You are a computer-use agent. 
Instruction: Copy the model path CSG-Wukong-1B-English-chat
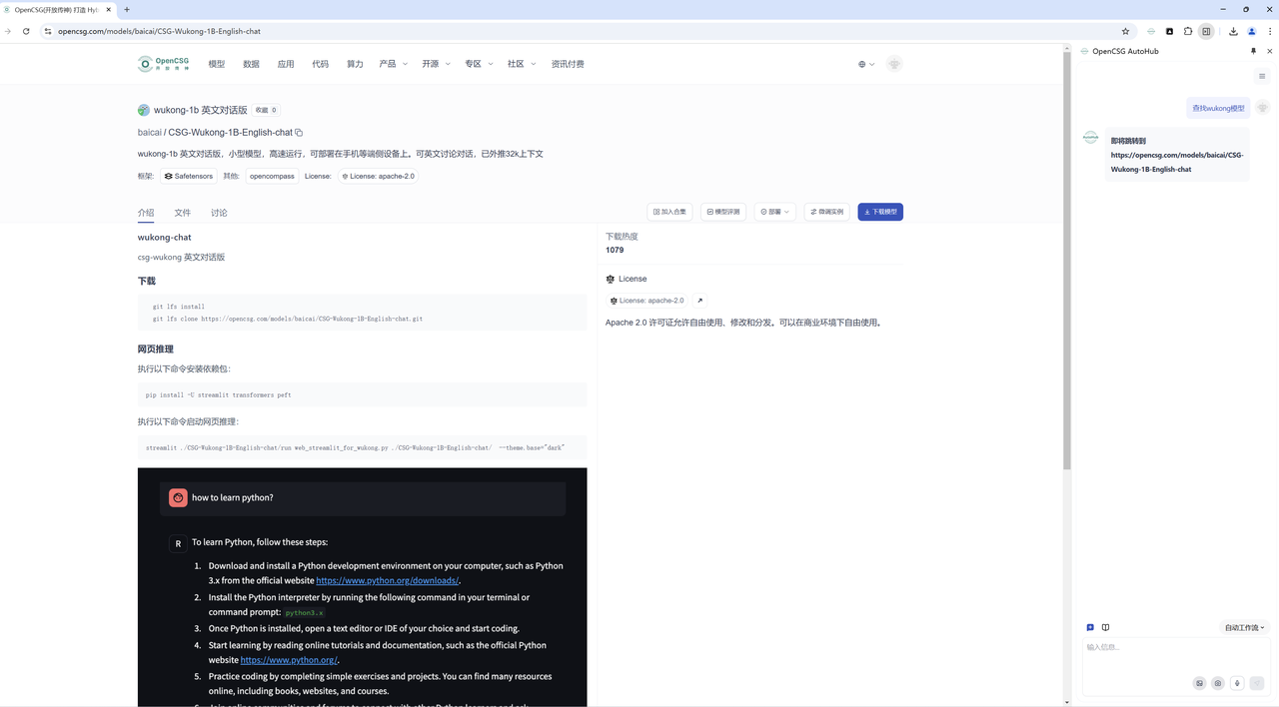pyautogui.click(x=299, y=132)
